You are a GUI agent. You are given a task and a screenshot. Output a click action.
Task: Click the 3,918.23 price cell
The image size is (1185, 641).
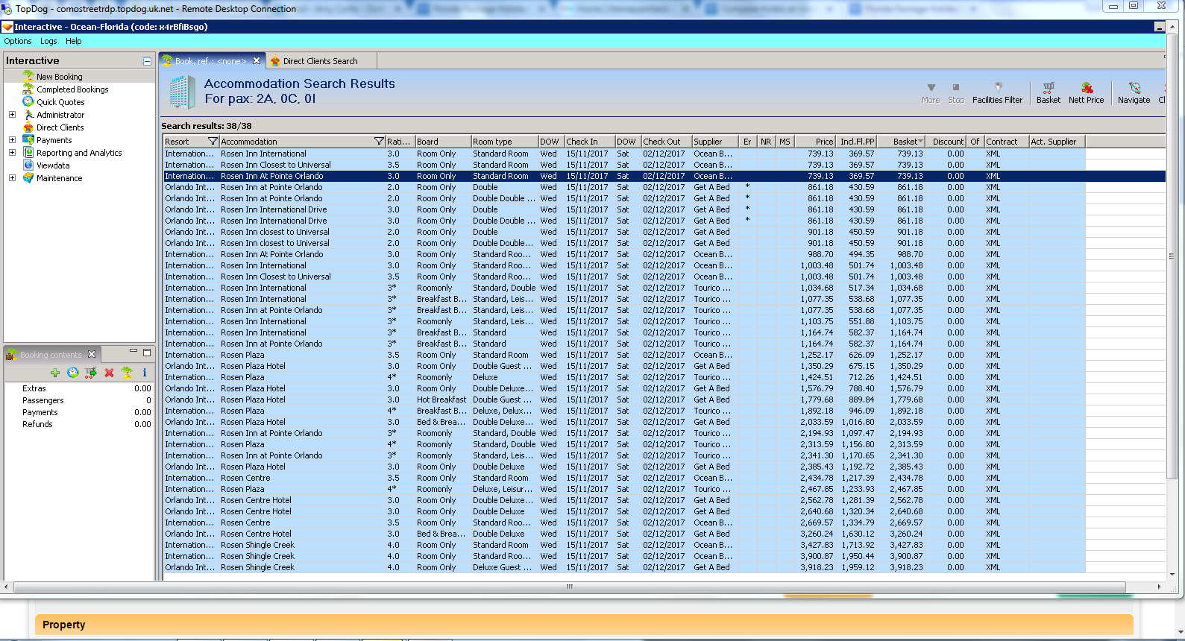click(x=817, y=567)
